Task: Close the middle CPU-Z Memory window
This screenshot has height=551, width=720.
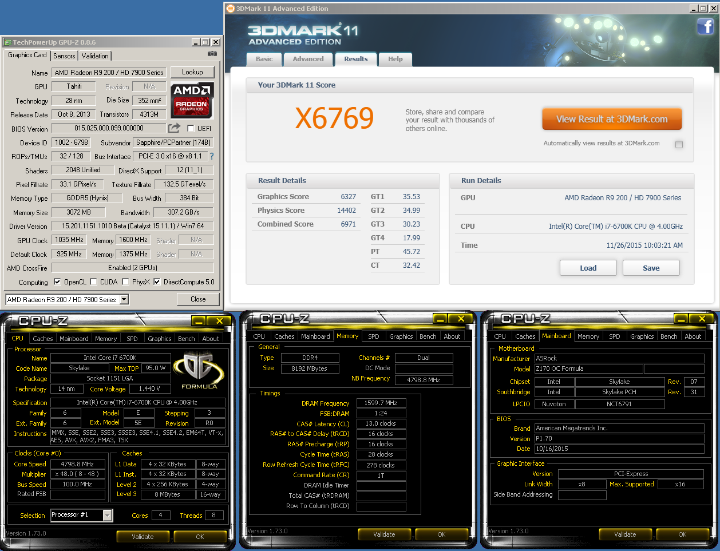Action: click(x=460, y=319)
